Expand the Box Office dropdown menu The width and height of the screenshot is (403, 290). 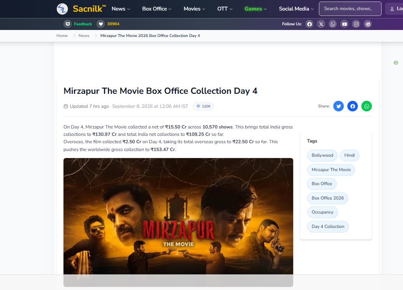(157, 9)
